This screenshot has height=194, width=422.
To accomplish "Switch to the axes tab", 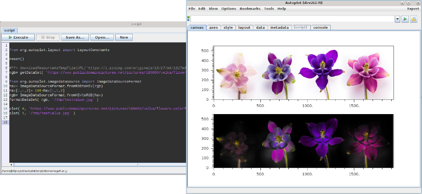I will tap(213, 28).
